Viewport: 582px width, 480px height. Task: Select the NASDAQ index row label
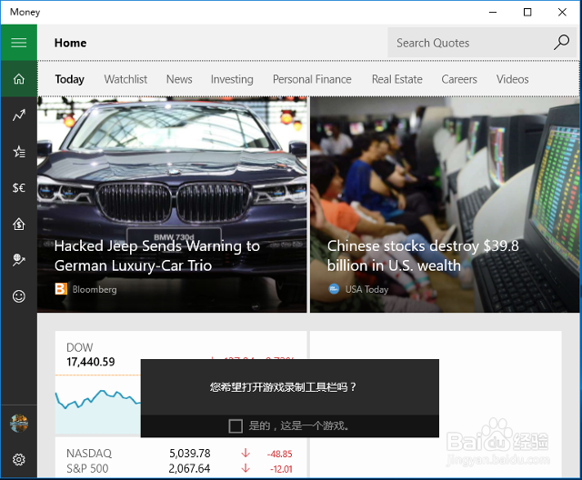pos(89,454)
